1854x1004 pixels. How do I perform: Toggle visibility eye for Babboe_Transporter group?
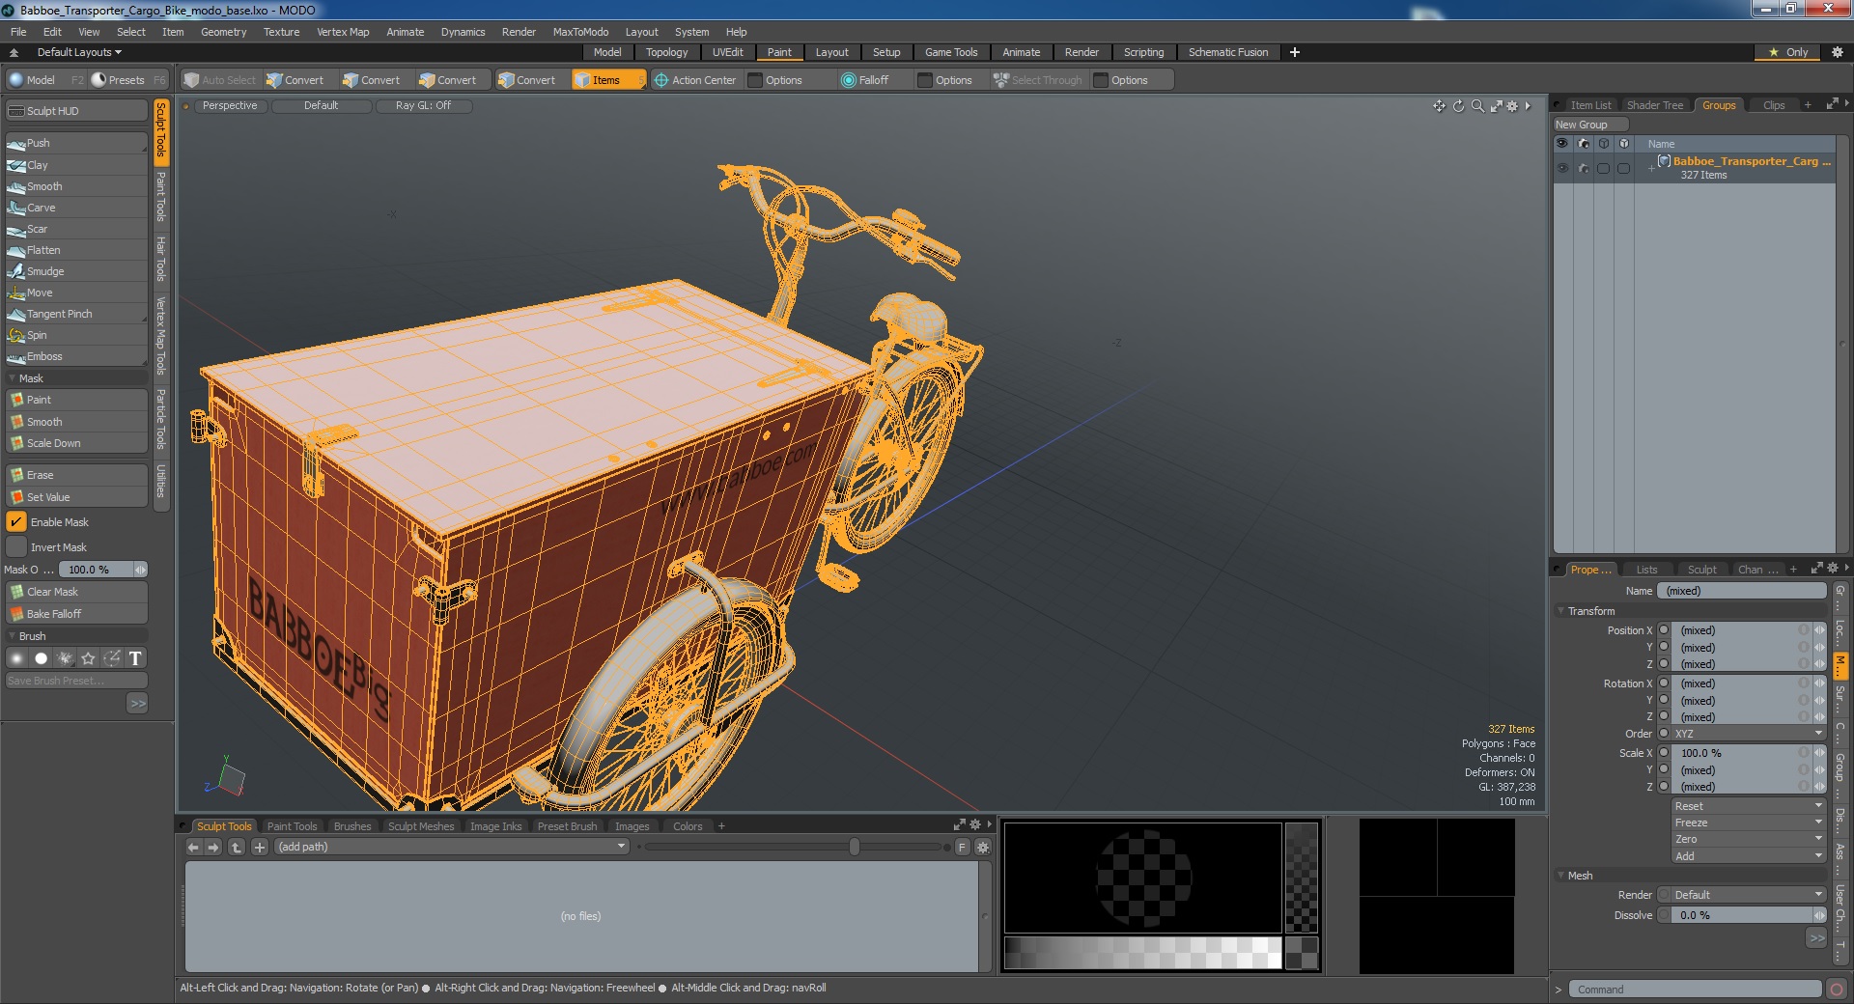point(1562,168)
